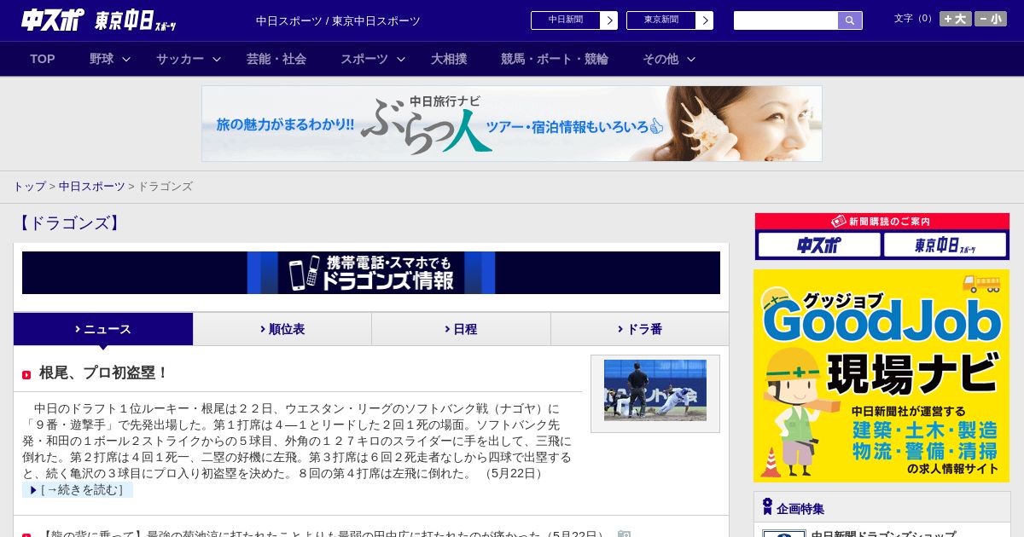Select the 順位表 tab
This screenshot has width=1024, height=537.
tap(282, 329)
